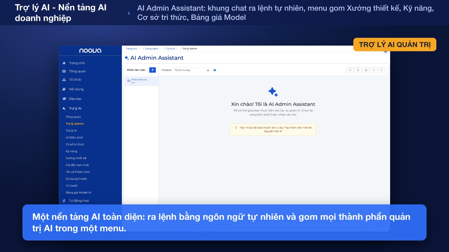Open the Trợ lý AI submenu item
The height and width of the screenshot is (252, 449).
pyautogui.click(x=71, y=131)
